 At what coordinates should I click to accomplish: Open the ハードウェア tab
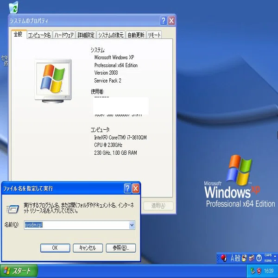pyautogui.click(x=64, y=35)
